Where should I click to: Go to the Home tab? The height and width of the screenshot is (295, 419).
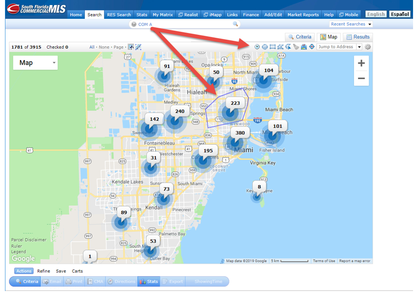(76, 15)
